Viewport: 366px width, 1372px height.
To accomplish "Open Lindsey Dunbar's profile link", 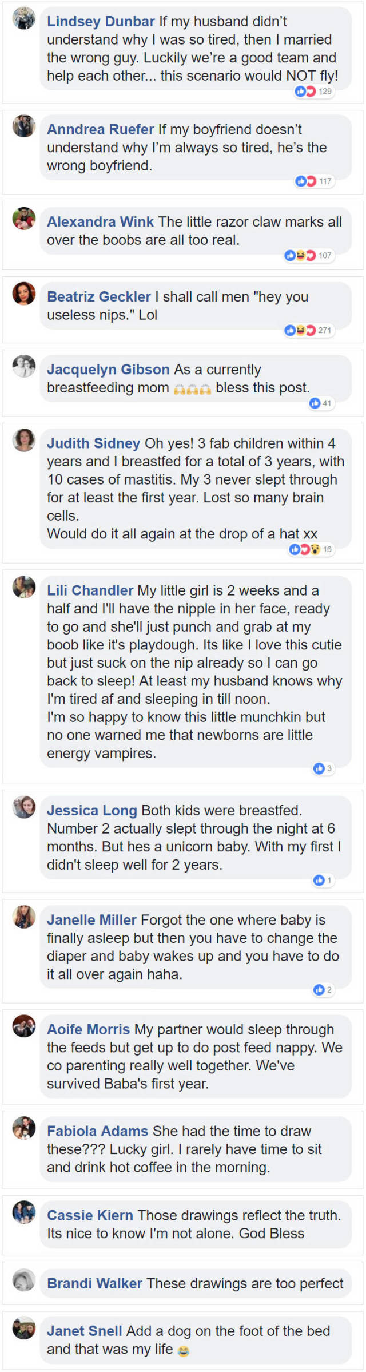I will [101, 22].
